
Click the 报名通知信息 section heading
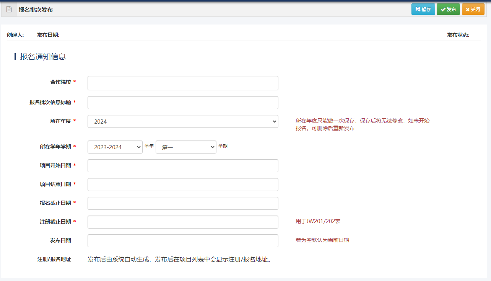43,57
